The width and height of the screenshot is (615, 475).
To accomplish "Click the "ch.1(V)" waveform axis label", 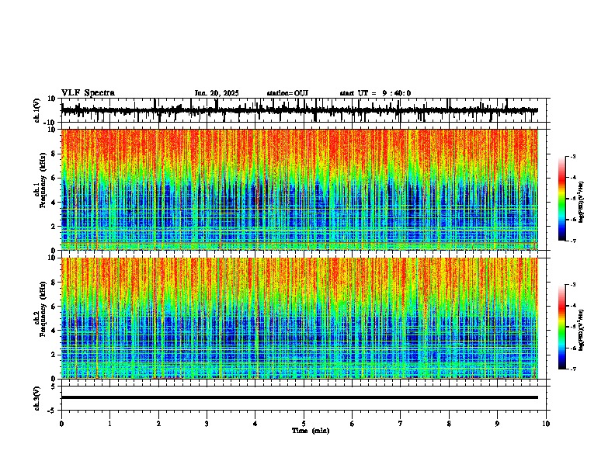I will coord(37,110).
